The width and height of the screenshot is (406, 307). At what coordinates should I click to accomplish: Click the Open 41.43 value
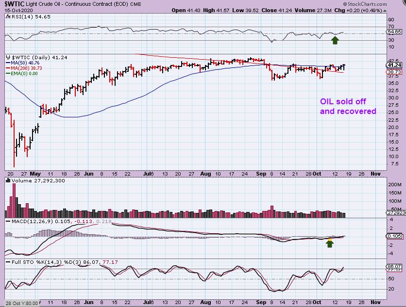pyautogui.click(x=186, y=10)
